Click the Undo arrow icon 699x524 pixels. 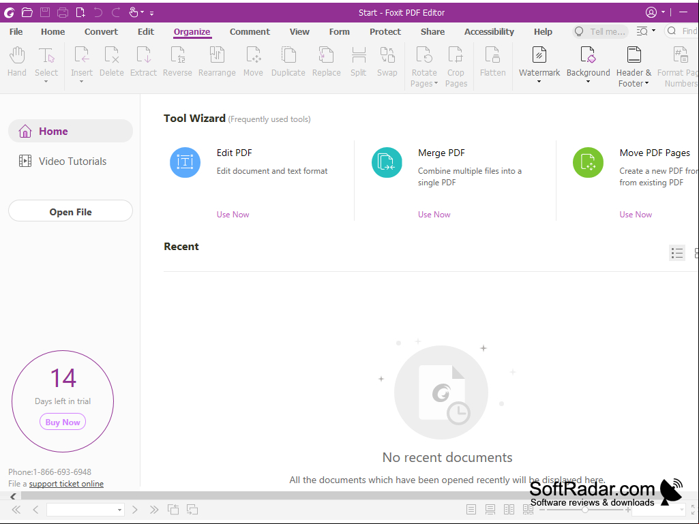(98, 12)
